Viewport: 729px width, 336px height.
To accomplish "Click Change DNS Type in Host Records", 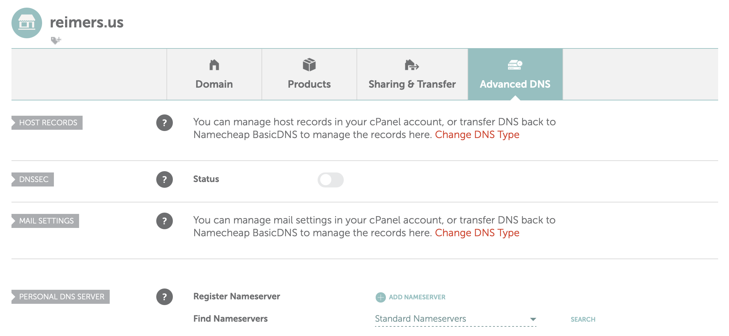I will click(477, 135).
